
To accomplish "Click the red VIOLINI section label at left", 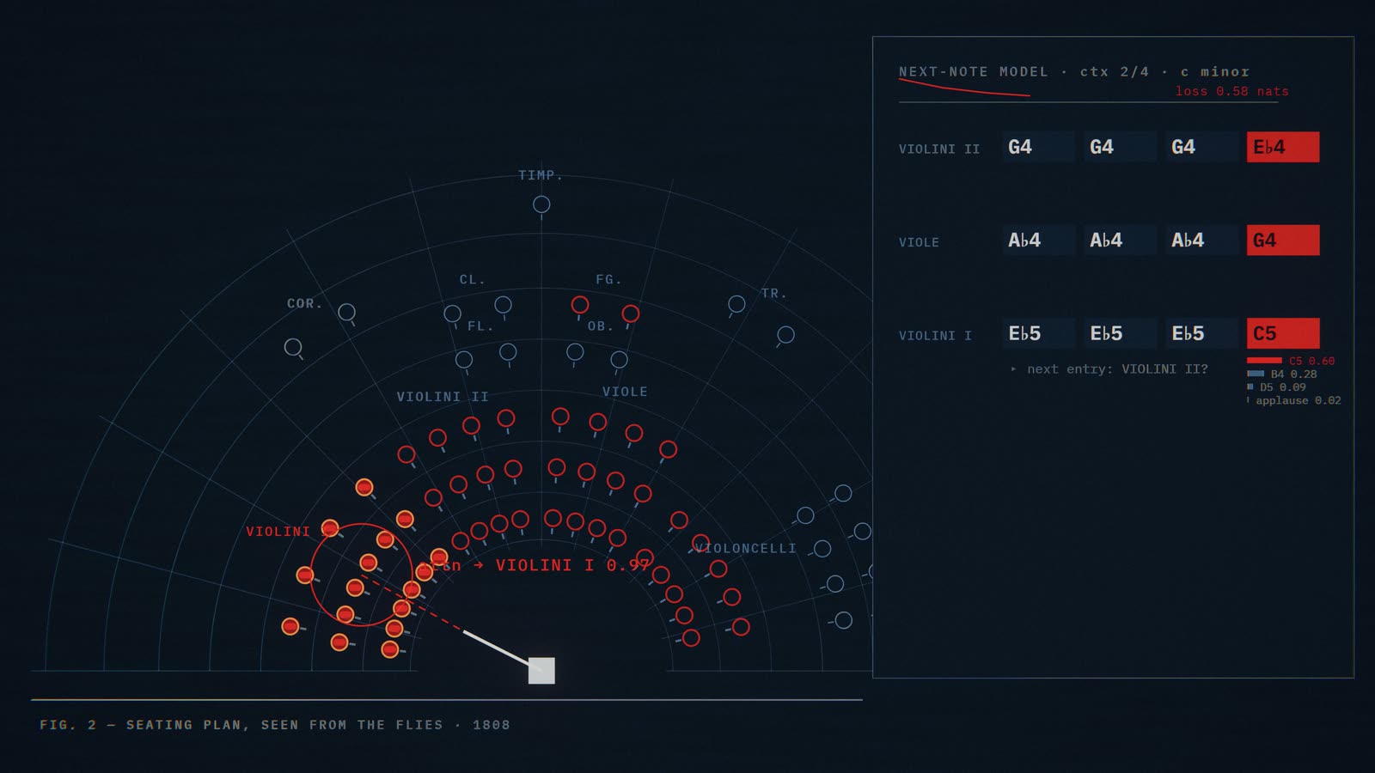I will [278, 532].
